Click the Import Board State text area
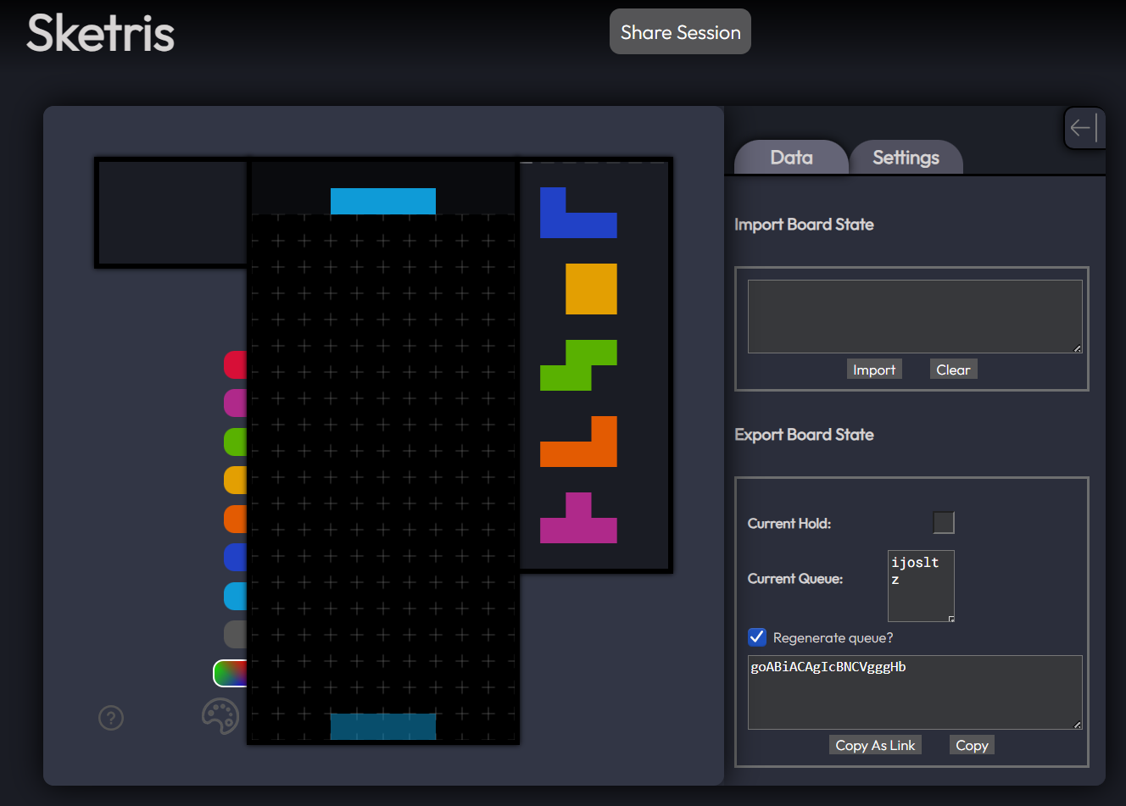Image resolution: width=1126 pixels, height=806 pixels. pyautogui.click(x=914, y=316)
